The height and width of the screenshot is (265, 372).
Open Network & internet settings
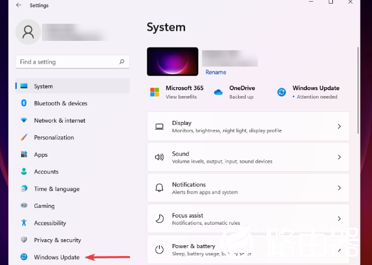click(73, 120)
